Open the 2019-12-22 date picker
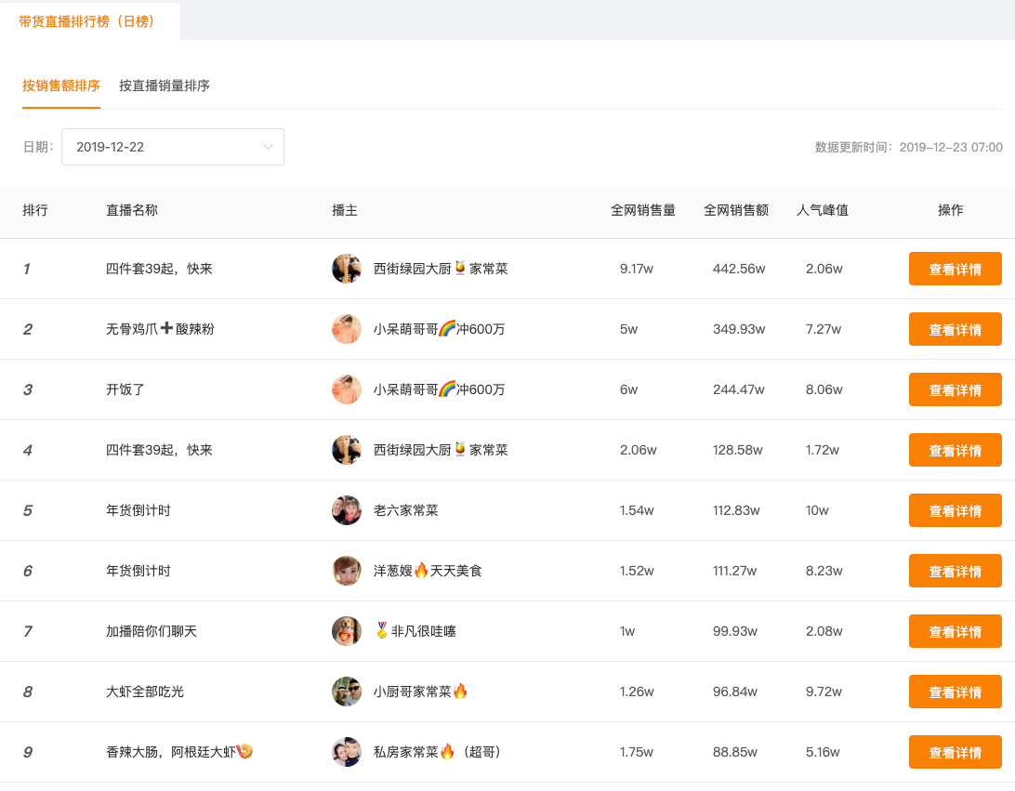1015x791 pixels. [x=173, y=146]
